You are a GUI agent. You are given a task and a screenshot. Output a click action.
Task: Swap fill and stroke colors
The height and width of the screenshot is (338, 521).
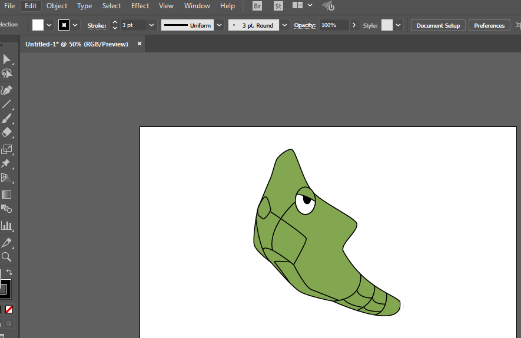click(9, 272)
